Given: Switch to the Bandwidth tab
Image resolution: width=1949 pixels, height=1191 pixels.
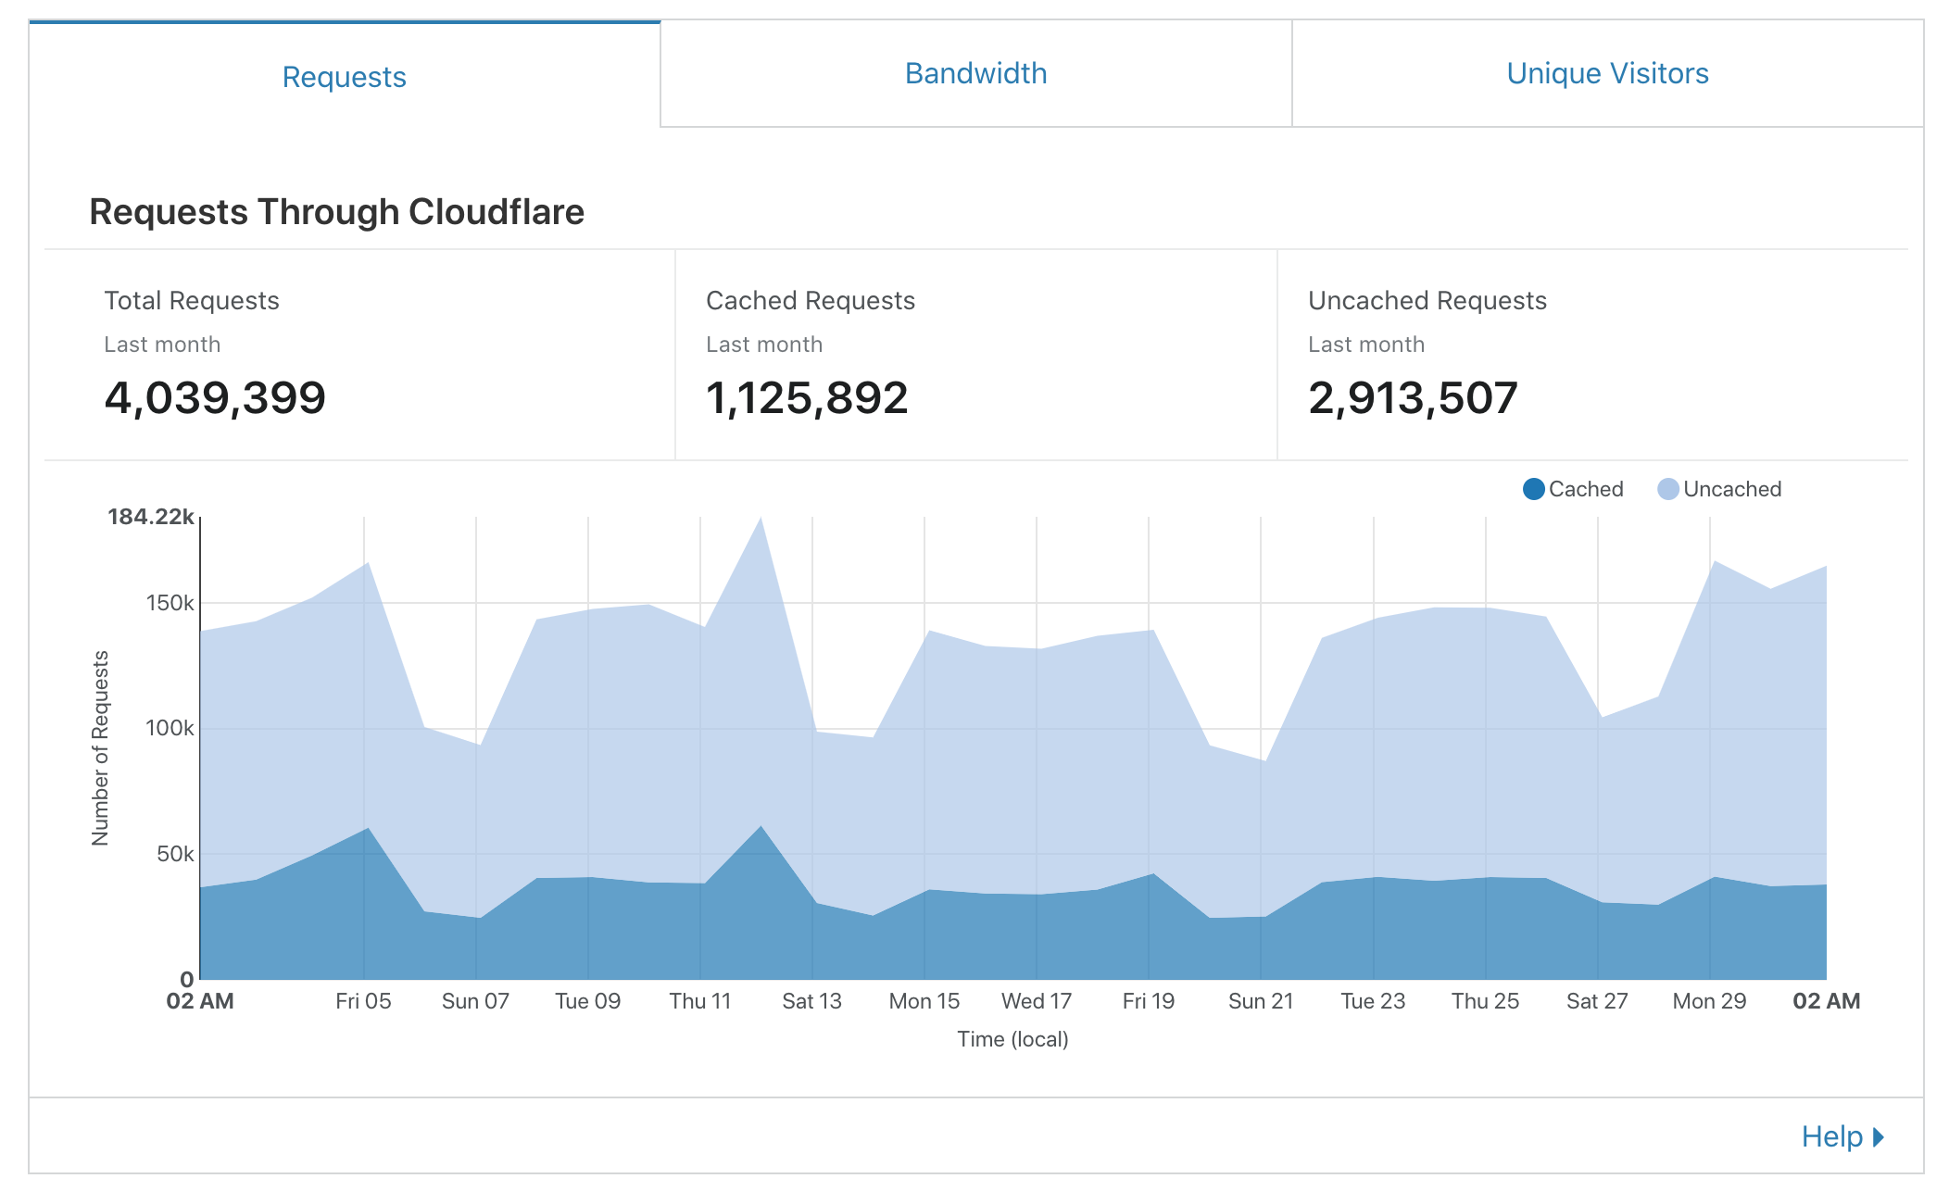Looking at the screenshot, I should click(x=975, y=73).
